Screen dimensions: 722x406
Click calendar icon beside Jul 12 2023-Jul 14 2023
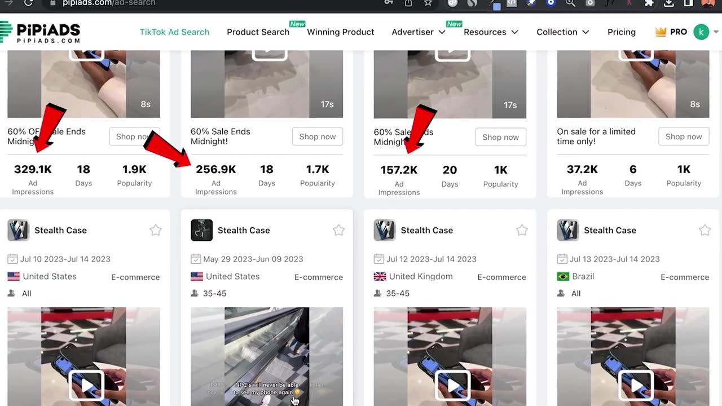(x=379, y=259)
